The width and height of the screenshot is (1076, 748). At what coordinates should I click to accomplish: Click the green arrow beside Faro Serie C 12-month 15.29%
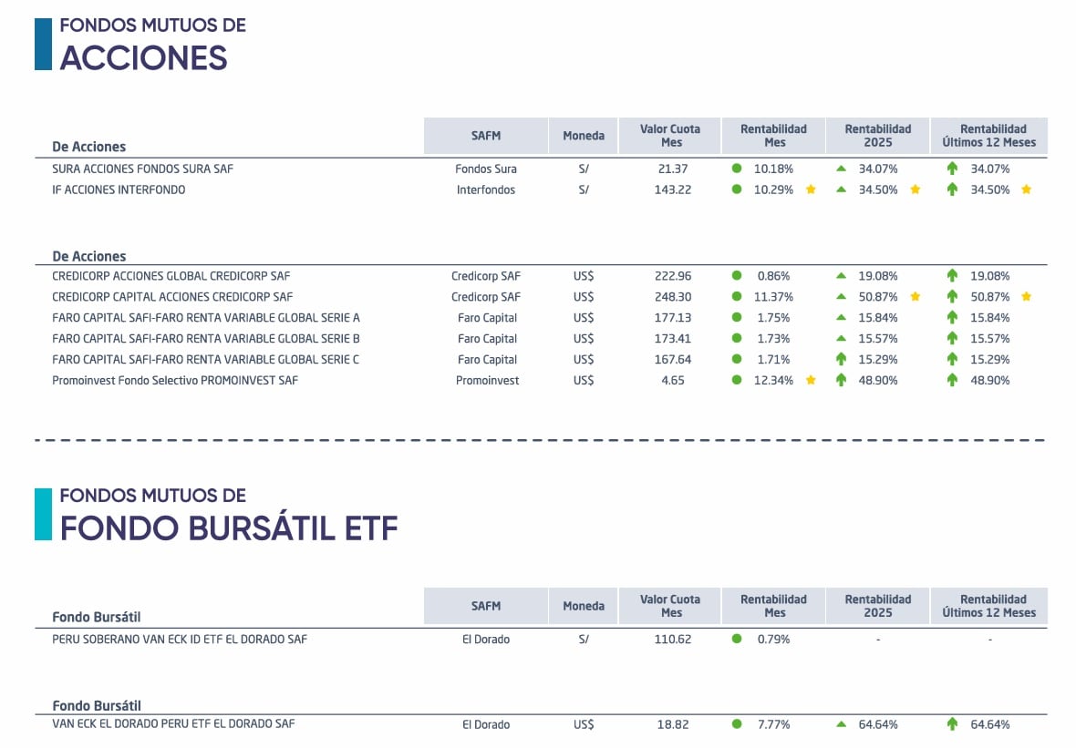coord(952,359)
